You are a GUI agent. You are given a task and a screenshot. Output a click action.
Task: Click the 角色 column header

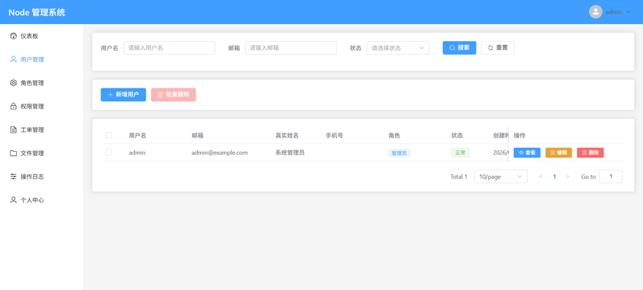pyautogui.click(x=394, y=135)
